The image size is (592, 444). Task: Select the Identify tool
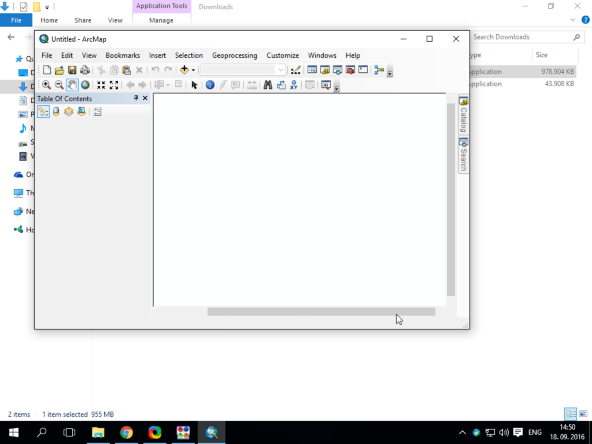click(210, 85)
